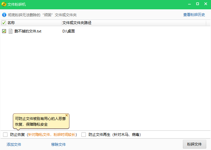Screen dimensions: 211x150
Task: Uncheck the 删不掉的文件.txt checkbox
Action: 4,31
